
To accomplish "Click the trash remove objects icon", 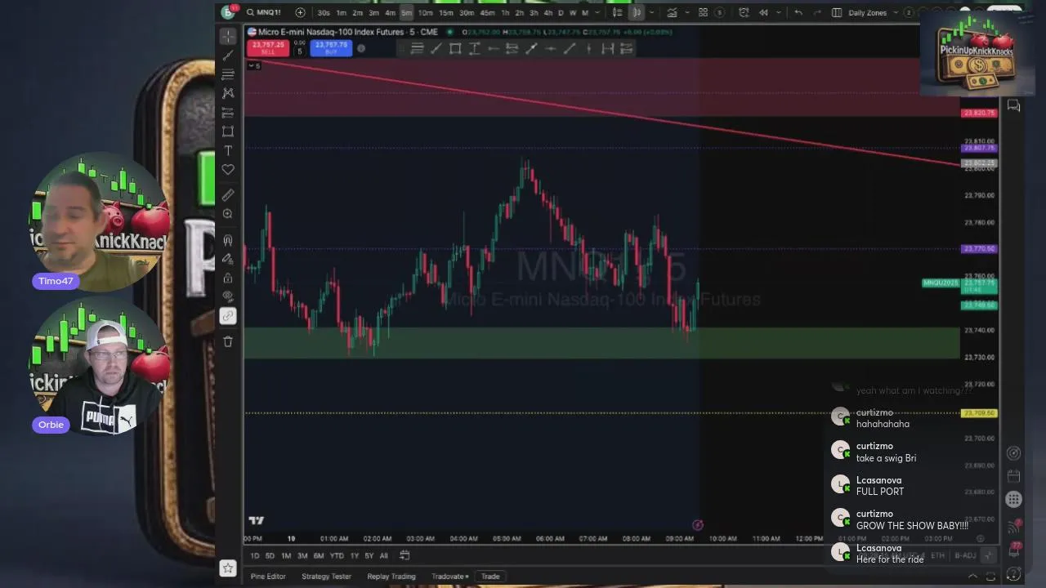I will tap(228, 341).
